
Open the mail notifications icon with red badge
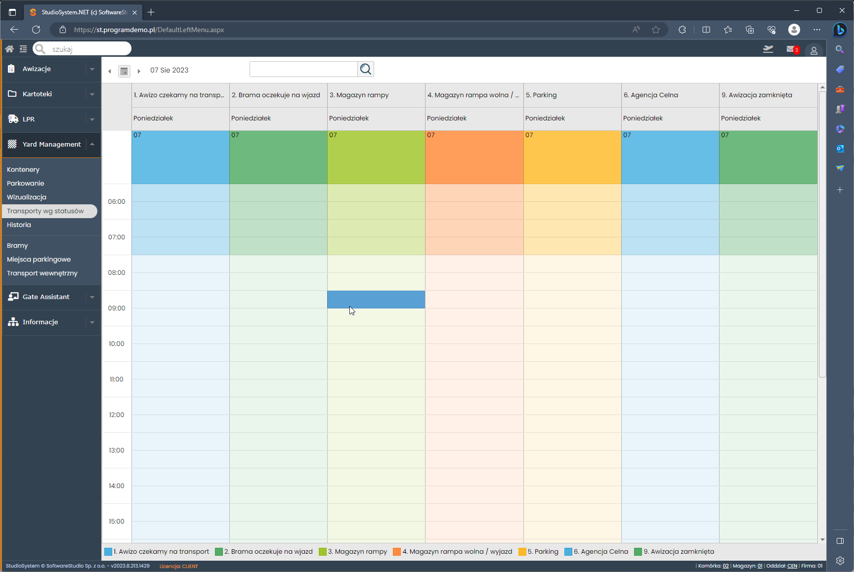click(x=792, y=49)
